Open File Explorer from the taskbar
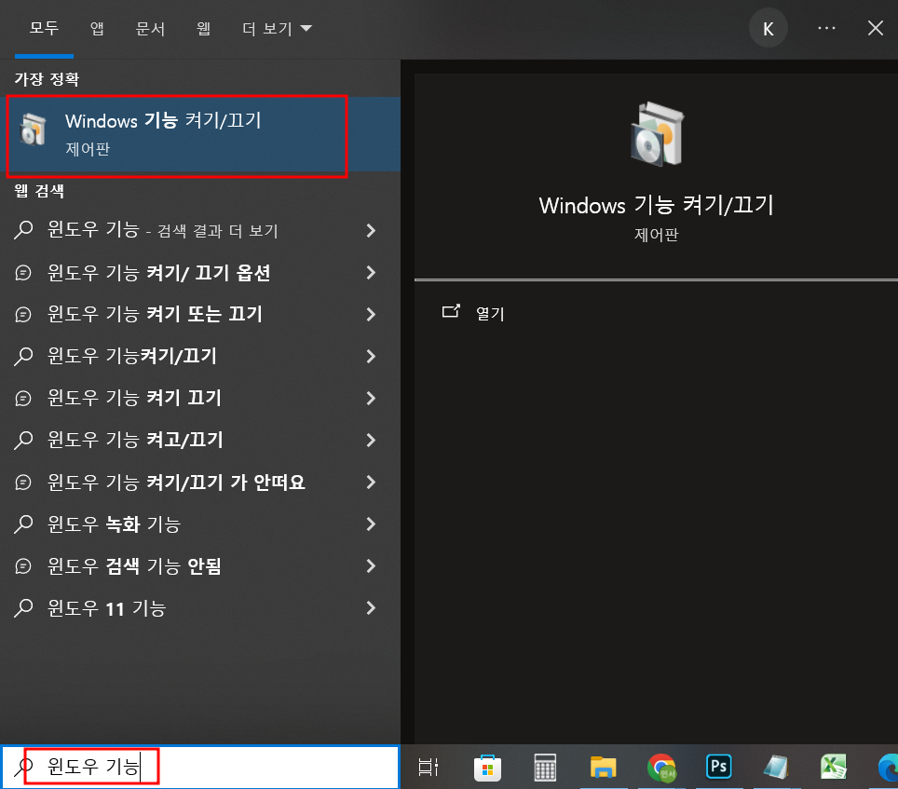The image size is (898, 789). [x=603, y=768]
